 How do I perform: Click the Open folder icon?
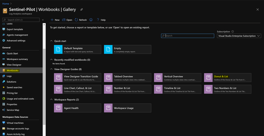click(64, 20)
